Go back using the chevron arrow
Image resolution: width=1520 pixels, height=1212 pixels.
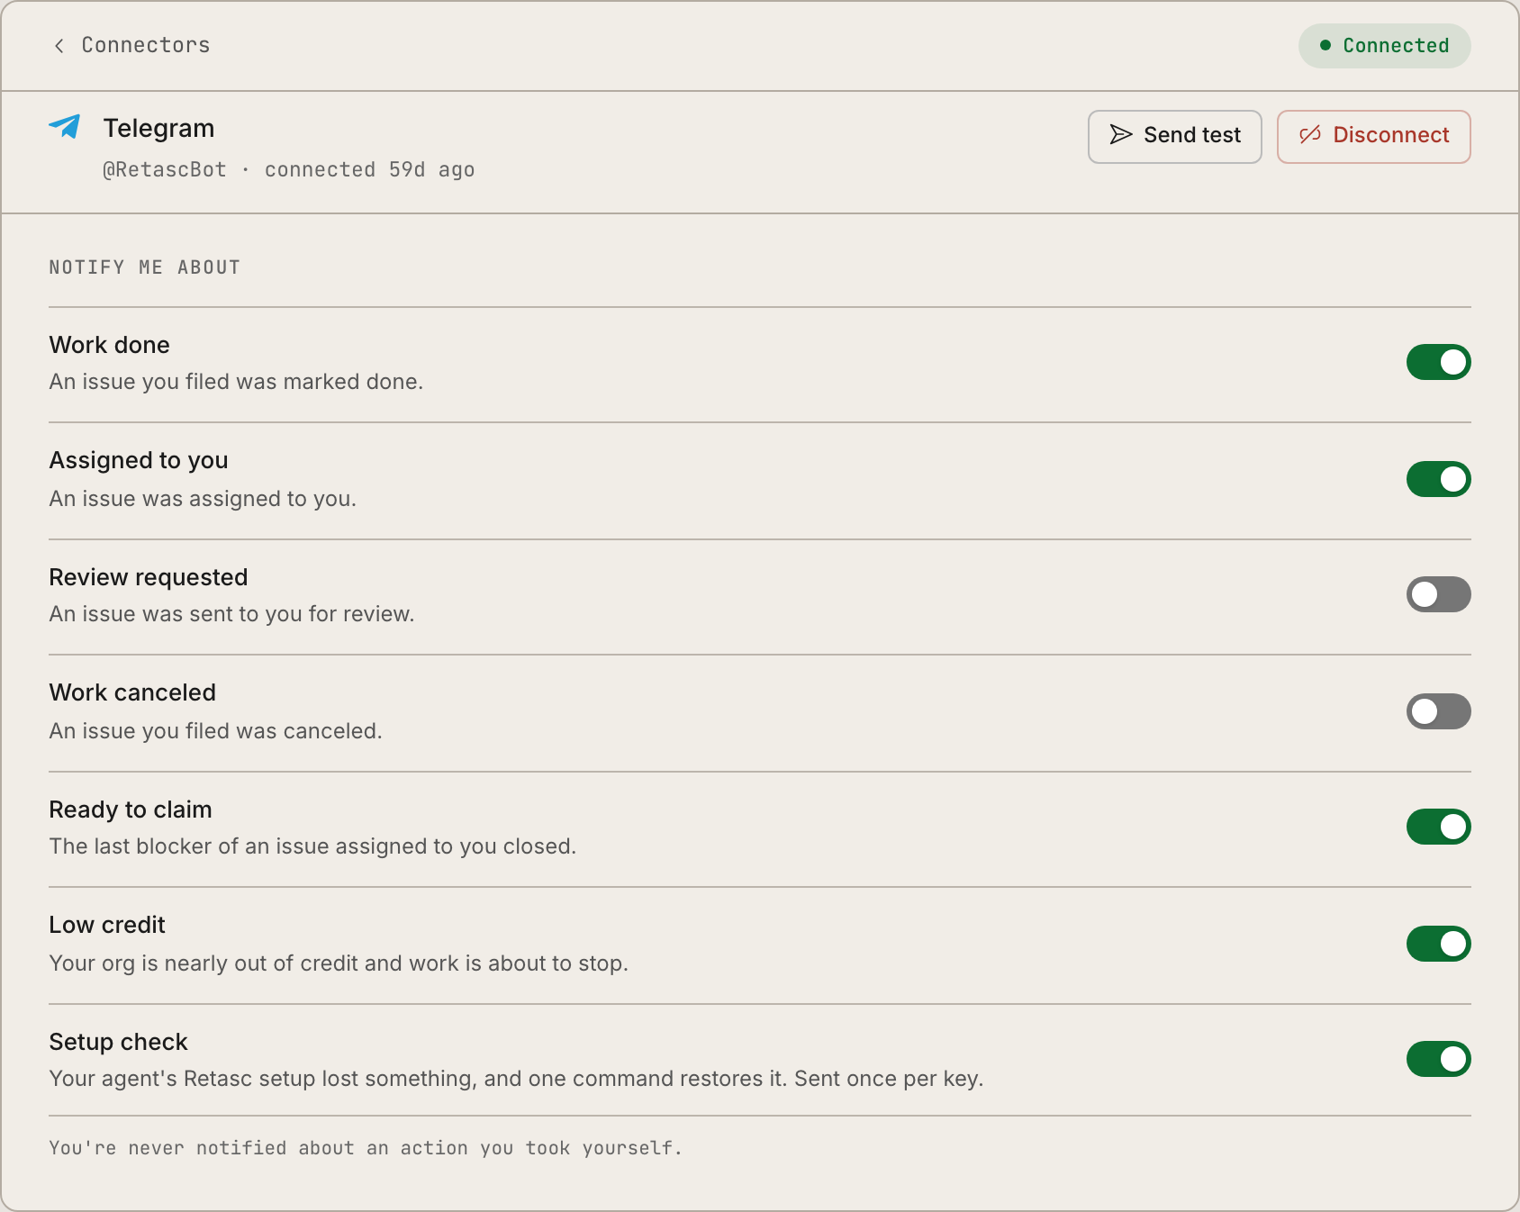click(x=59, y=46)
